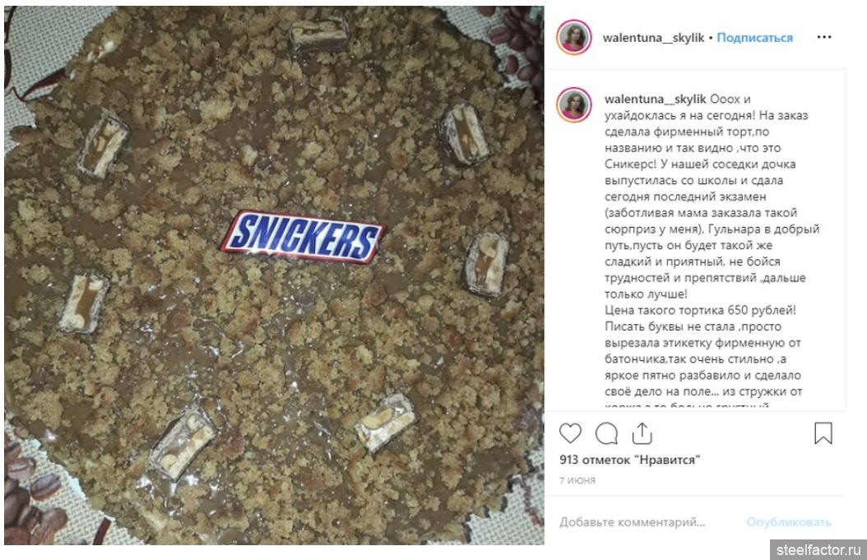Open the three-dot options menu
867x560 pixels.
[824, 37]
